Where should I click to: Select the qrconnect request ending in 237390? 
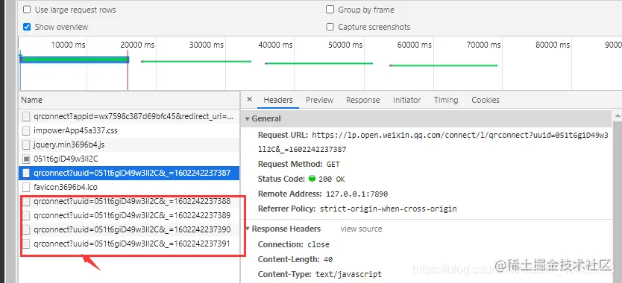[x=129, y=229]
